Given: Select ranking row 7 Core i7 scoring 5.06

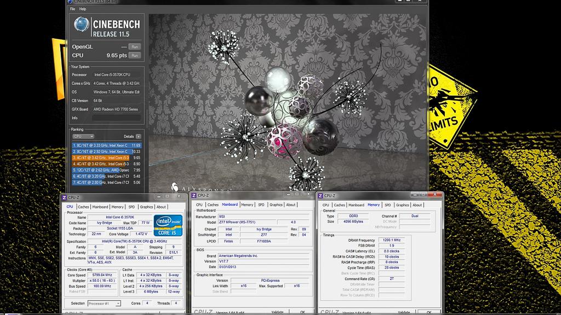Looking at the screenshot, I should point(107,182).
